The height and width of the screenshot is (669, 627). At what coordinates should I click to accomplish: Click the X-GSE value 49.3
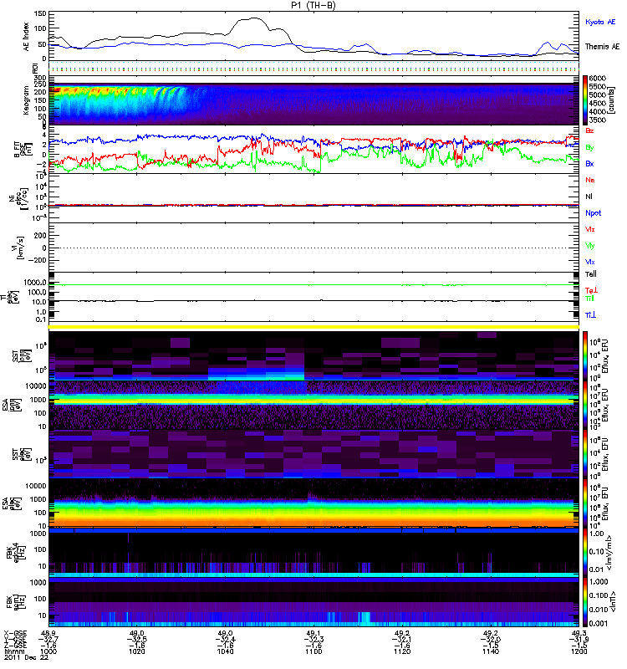(x=579, y=633)
